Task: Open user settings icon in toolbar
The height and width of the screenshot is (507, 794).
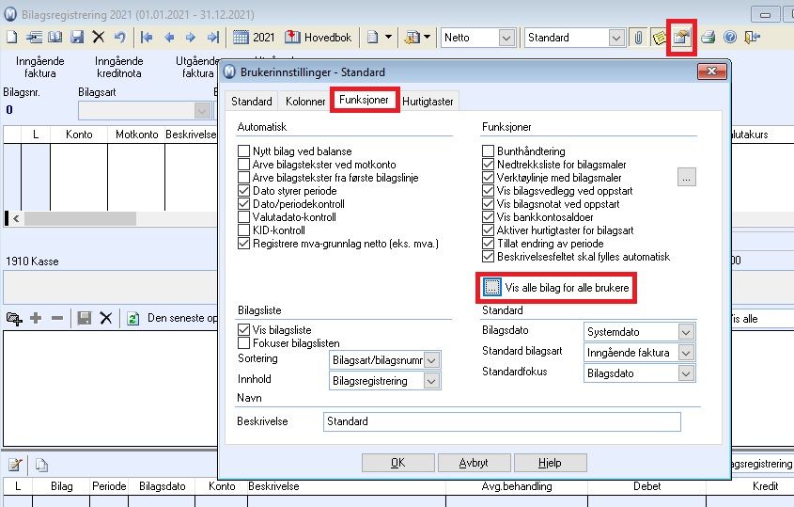Action: pyautogui.click(x=681, y=37)
